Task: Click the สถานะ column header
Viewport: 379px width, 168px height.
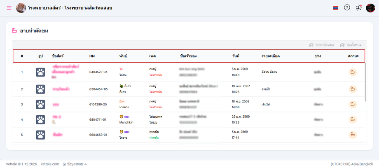Action: 353,56
